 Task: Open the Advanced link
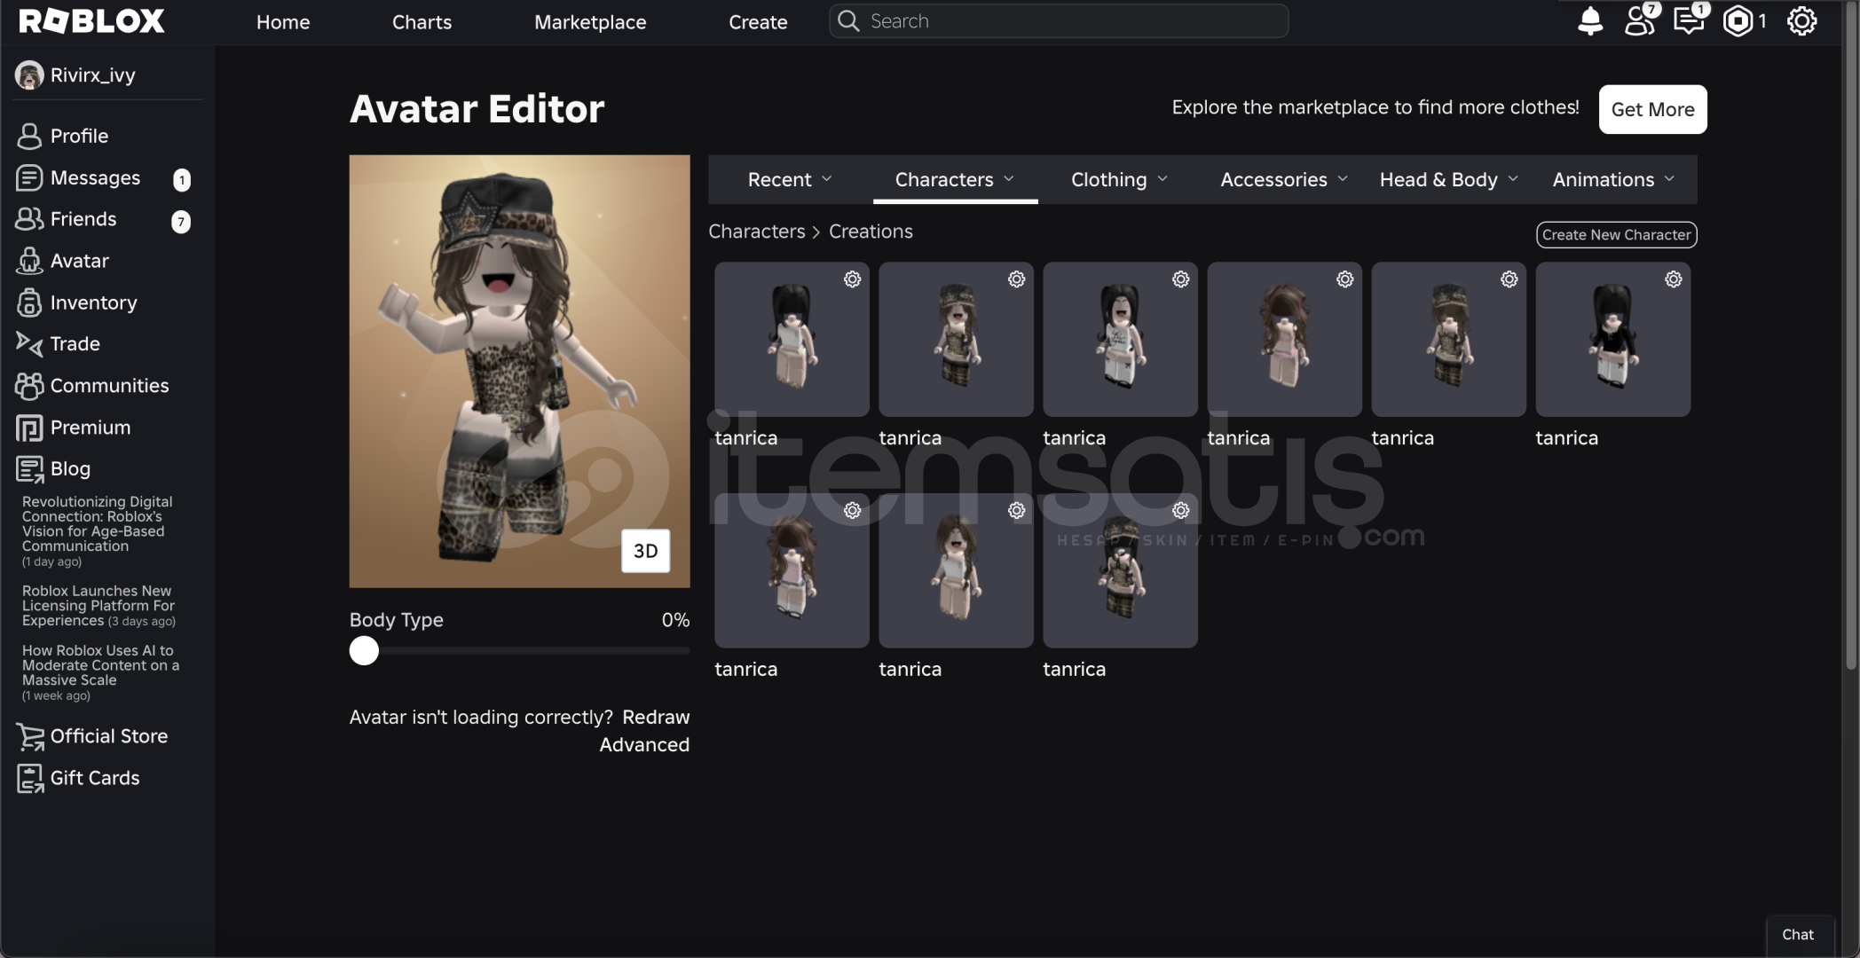pos(644,745)
